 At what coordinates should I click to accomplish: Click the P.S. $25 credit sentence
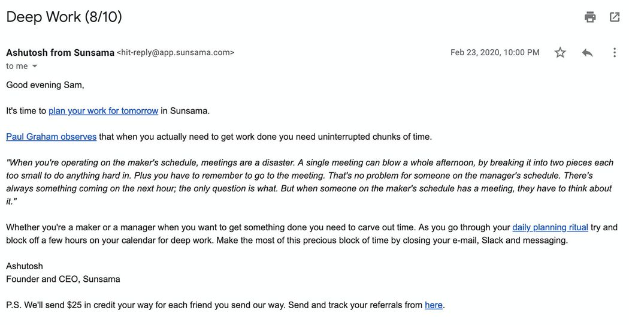point(210,305)
